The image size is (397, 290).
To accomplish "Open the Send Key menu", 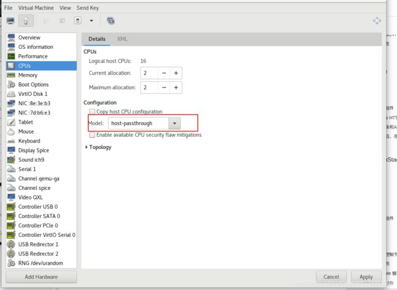I will click(x=87, y=8).
